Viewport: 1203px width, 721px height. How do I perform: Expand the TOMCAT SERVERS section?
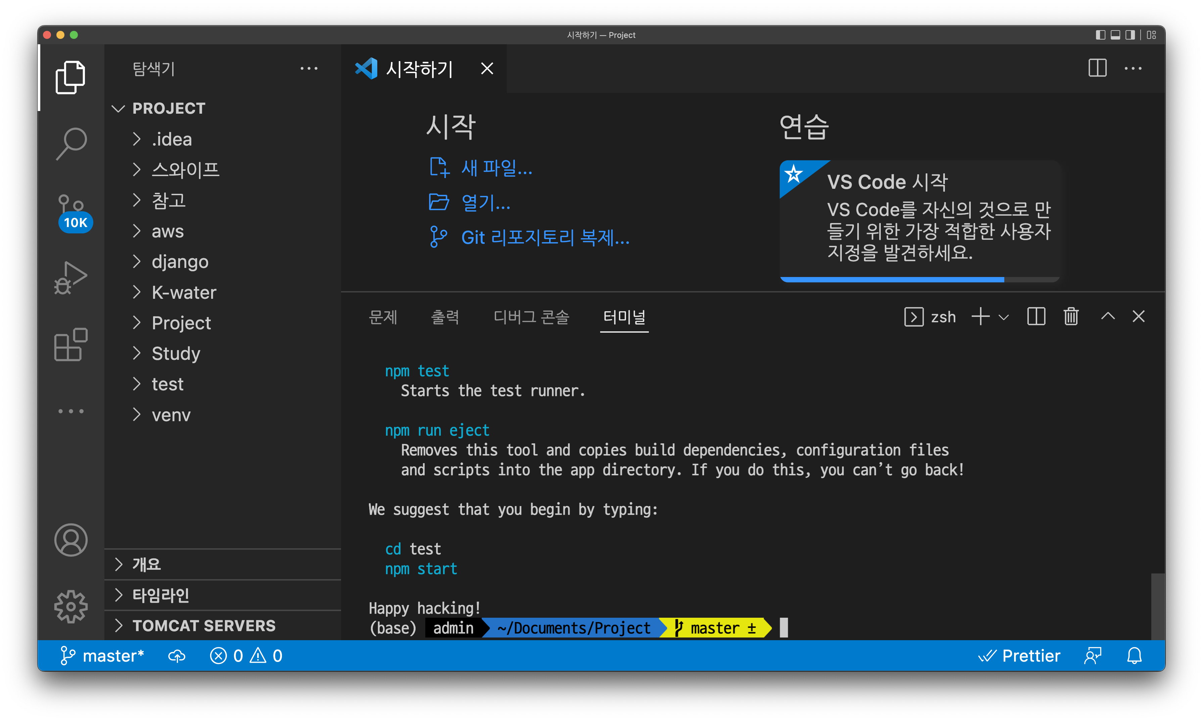(x=203, y=625)
